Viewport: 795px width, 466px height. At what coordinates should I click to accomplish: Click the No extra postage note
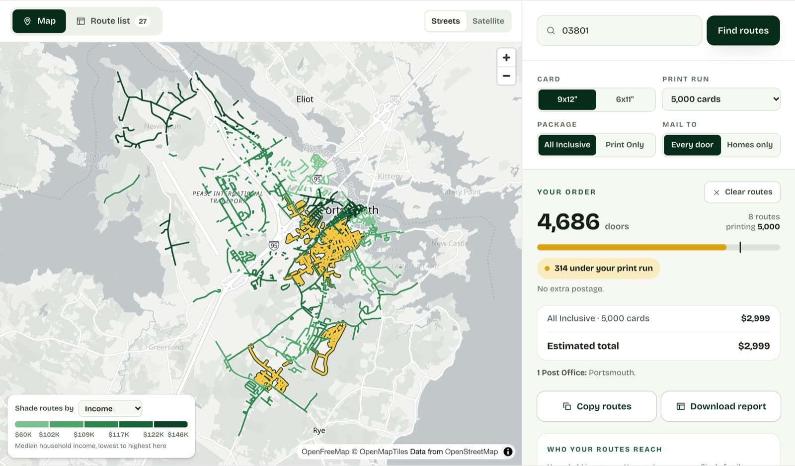coord(570,288)
